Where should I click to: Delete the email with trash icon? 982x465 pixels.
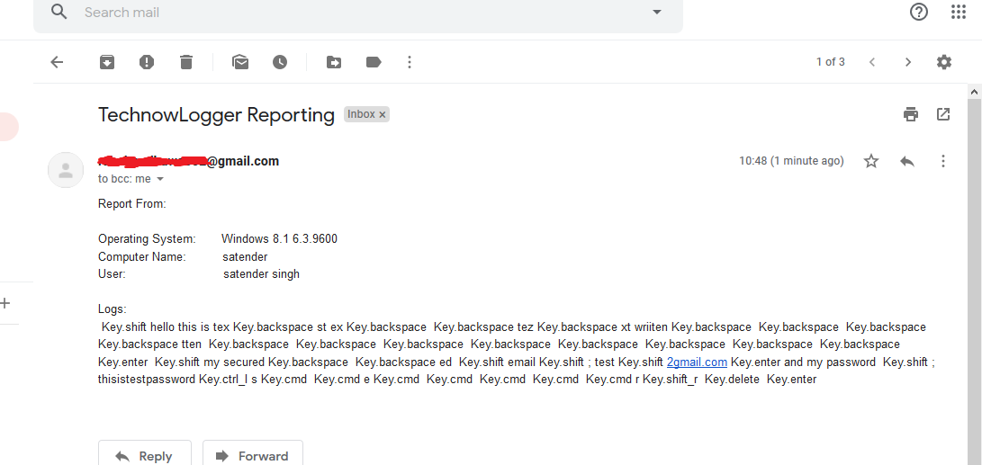[186, 62]
